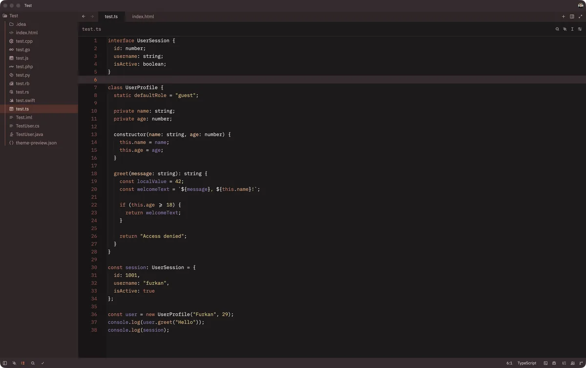Change language via TypeScript selector in status bar
Image resolution: width=586 pixels, height=368 pixels.
[527, 363]
